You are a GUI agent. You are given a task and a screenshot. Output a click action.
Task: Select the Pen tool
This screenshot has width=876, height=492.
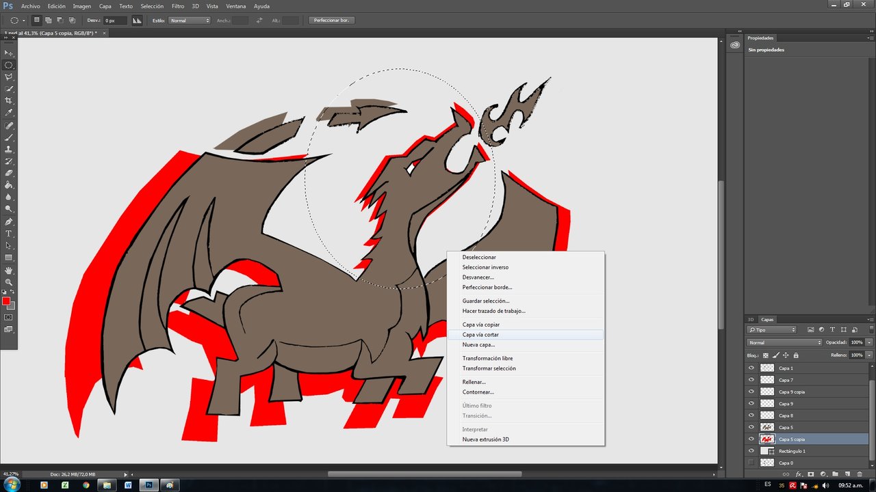click(x=9, y=222)
